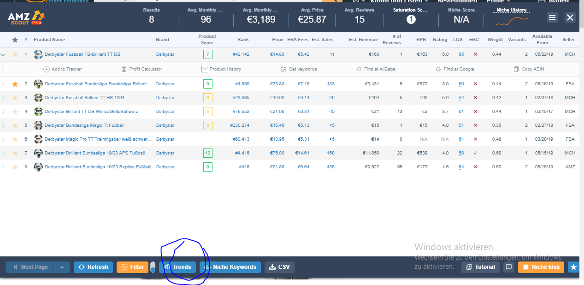Screen dimensions: 584x285
Task: Click product score 10 badge in row 7
Action: [x=208, y=153]
